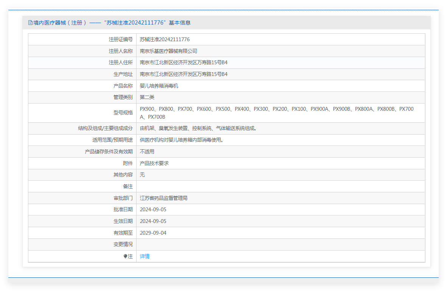
Task: Click the lightbulb icon beside 注 label
Action: tap(125, 256)
